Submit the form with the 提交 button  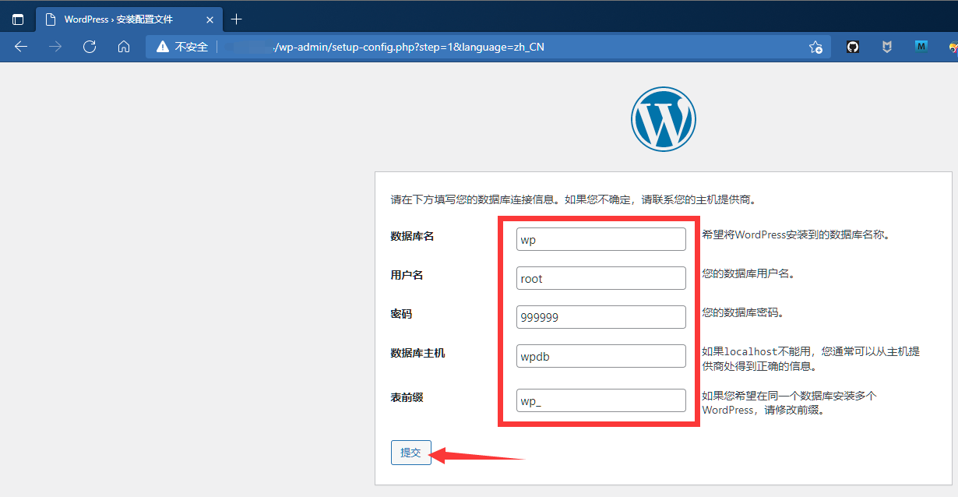410,453
